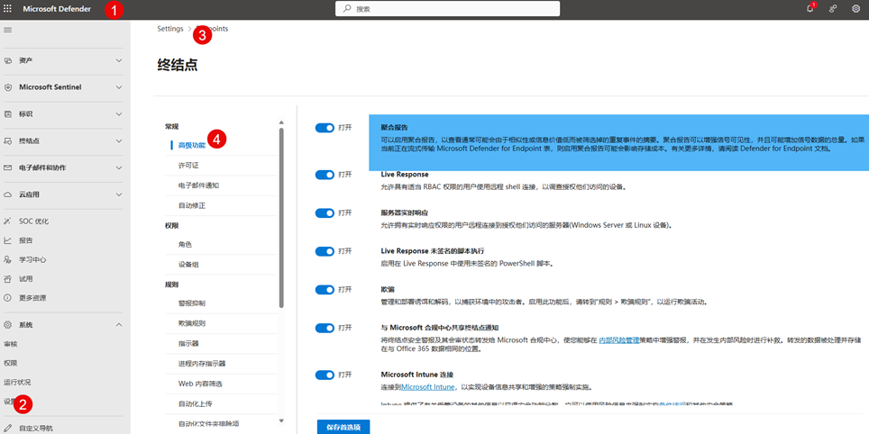The height and width of the screenshot is (434, 869).
Task: Open 许可证 settings page
Action: click(x=188, y=166)
